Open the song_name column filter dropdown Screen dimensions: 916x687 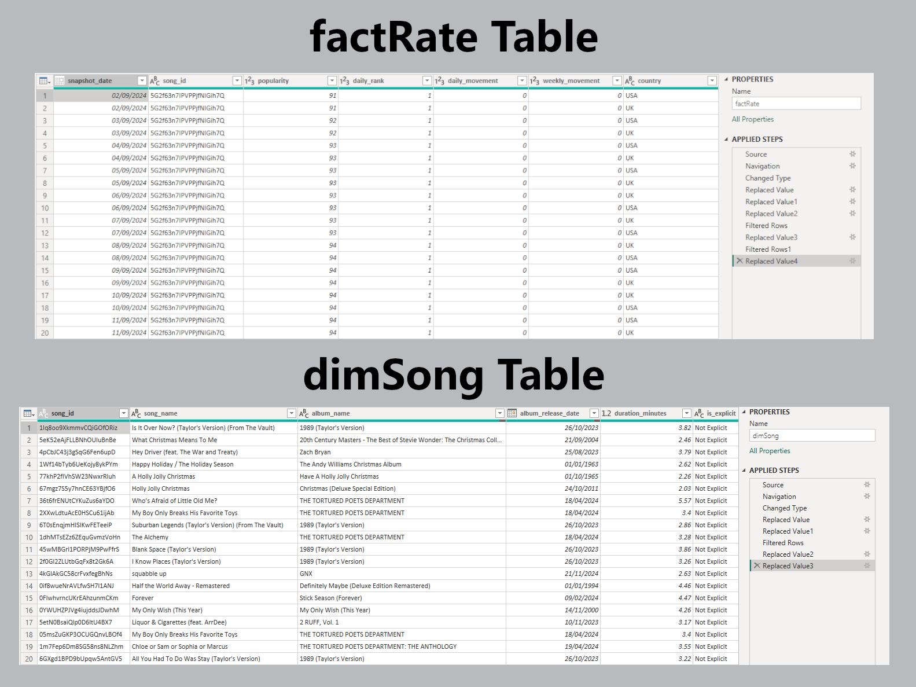292,413
